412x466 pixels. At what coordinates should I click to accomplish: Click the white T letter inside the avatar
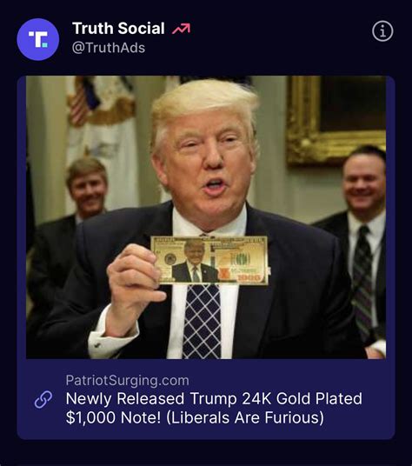click(37, 39)
